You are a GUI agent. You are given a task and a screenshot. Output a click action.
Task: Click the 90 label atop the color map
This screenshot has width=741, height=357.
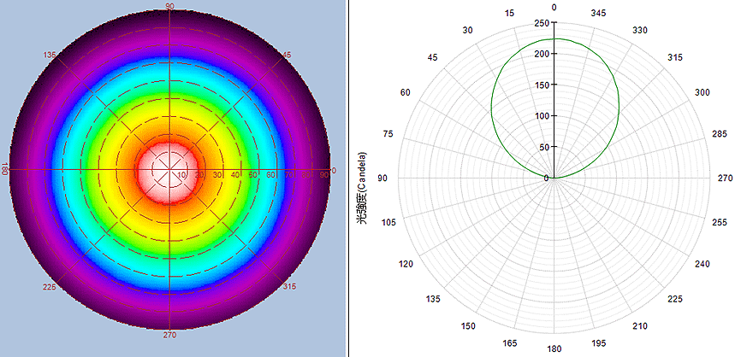click(169, 7)
